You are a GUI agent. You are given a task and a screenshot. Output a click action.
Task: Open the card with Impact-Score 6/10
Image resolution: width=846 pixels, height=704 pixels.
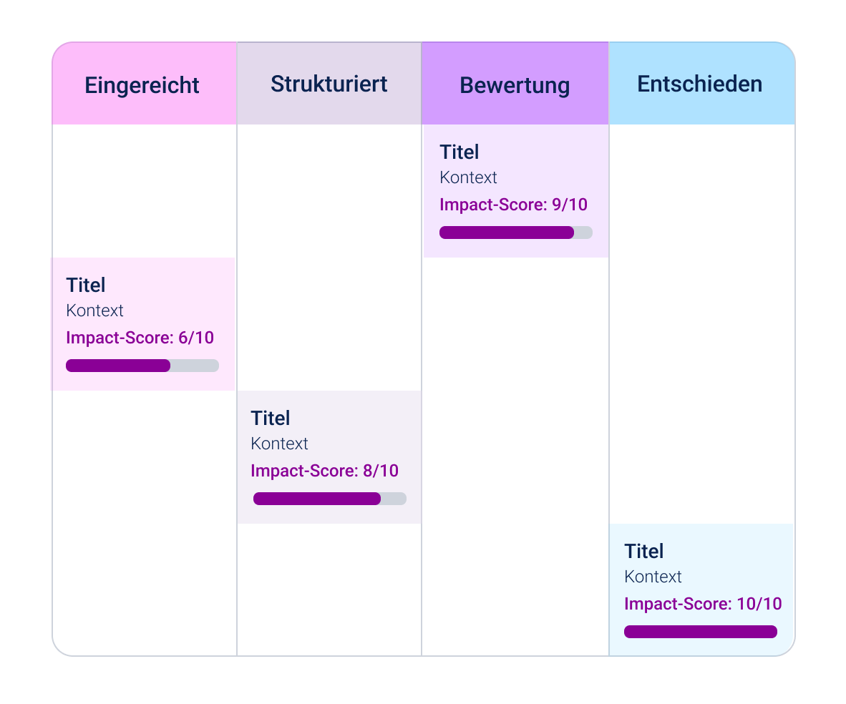pyautogui.click(x=143, y=323)
